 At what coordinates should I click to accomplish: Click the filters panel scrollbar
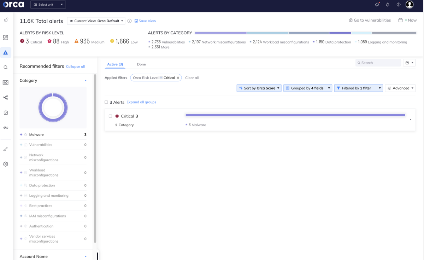tap(95, 158)
